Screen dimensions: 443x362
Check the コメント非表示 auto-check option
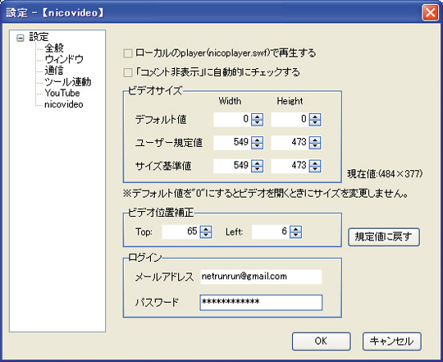click(x=128, y=72)
